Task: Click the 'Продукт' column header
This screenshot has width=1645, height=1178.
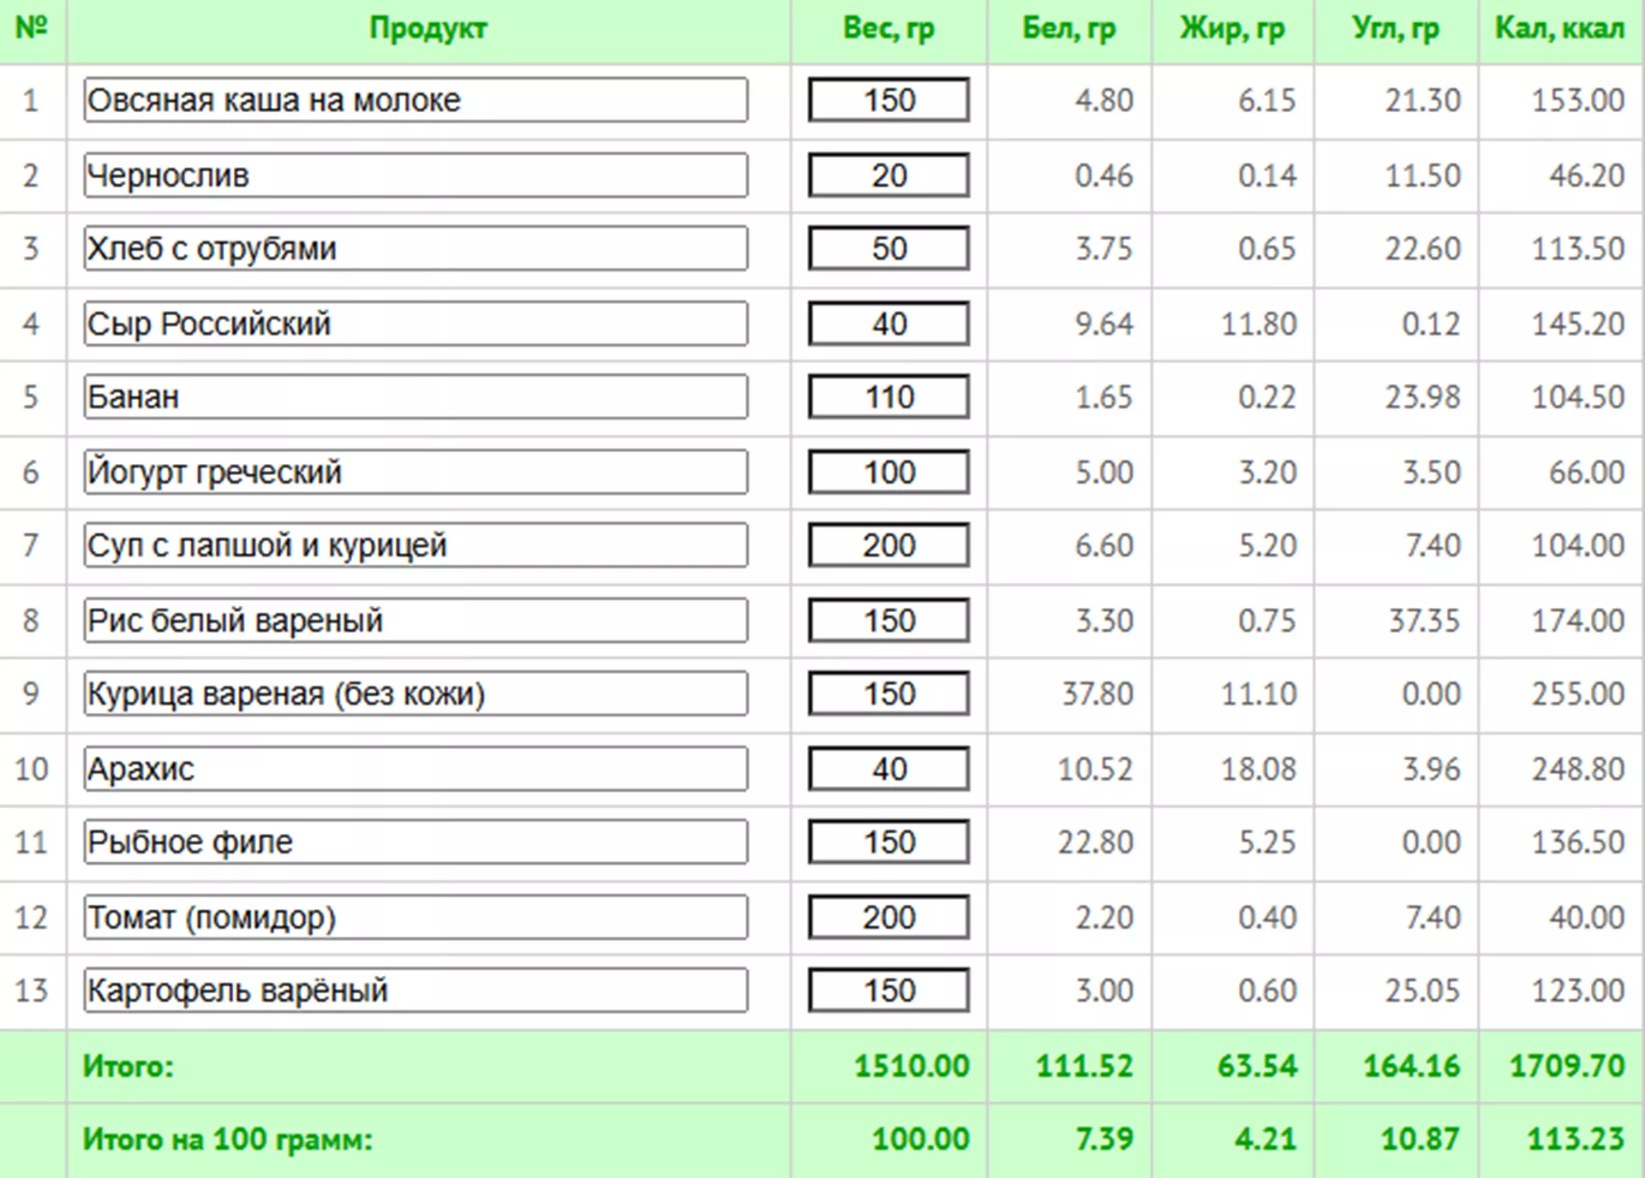Action: pyautogui.click(x=428, y=28)
